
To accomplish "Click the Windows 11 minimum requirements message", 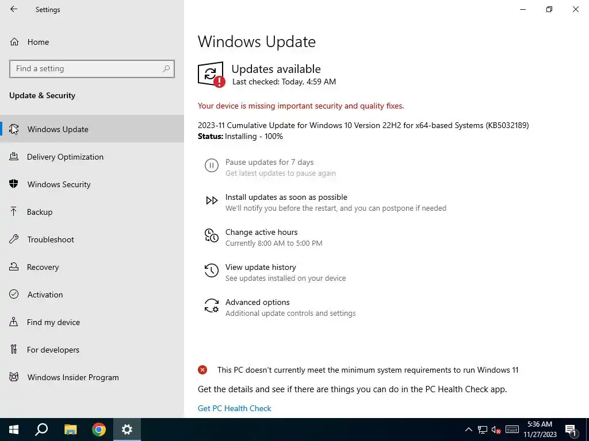I will click(x=368, y=370).
